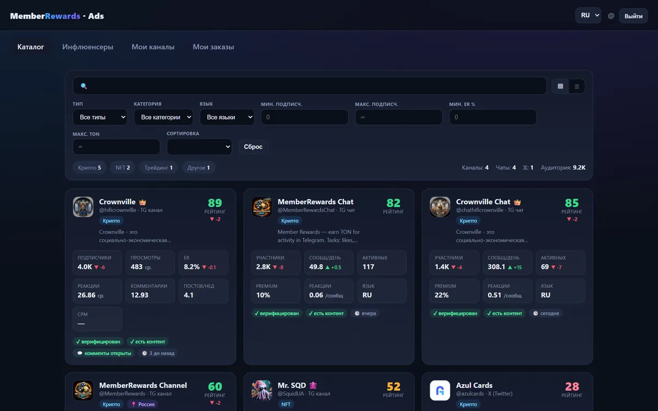Open the RU language selector

[x=588, y=15]
